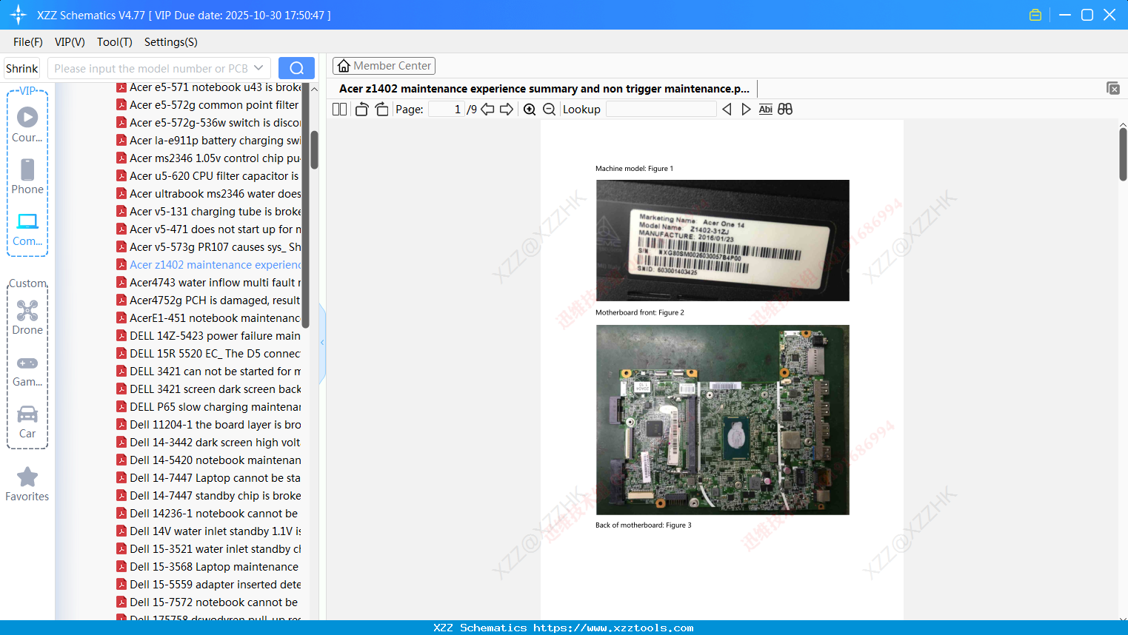
Task: Open 'DELL 14Z-5423 power failure' PDF
Action: [x=209, y=336]
